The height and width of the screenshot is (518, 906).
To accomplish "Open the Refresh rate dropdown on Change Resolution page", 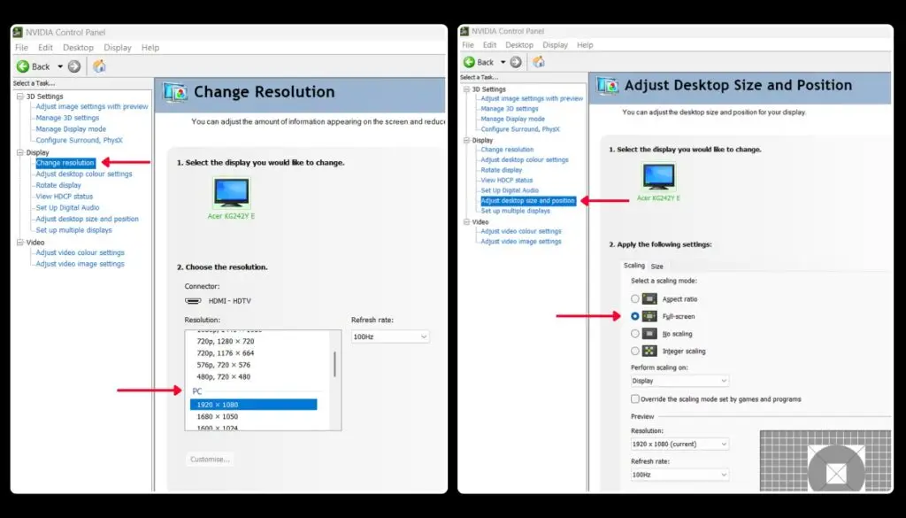I will coord(390,336).
